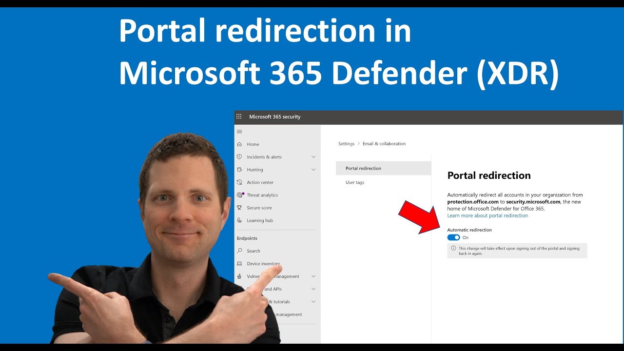
Task: Collapse the navigation hamburger menu
Action: tap(239, 132)
